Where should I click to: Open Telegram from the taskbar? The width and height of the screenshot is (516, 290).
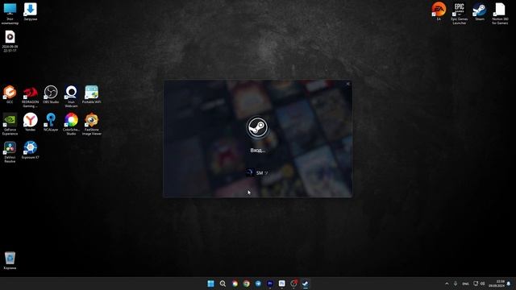[258, 284]
